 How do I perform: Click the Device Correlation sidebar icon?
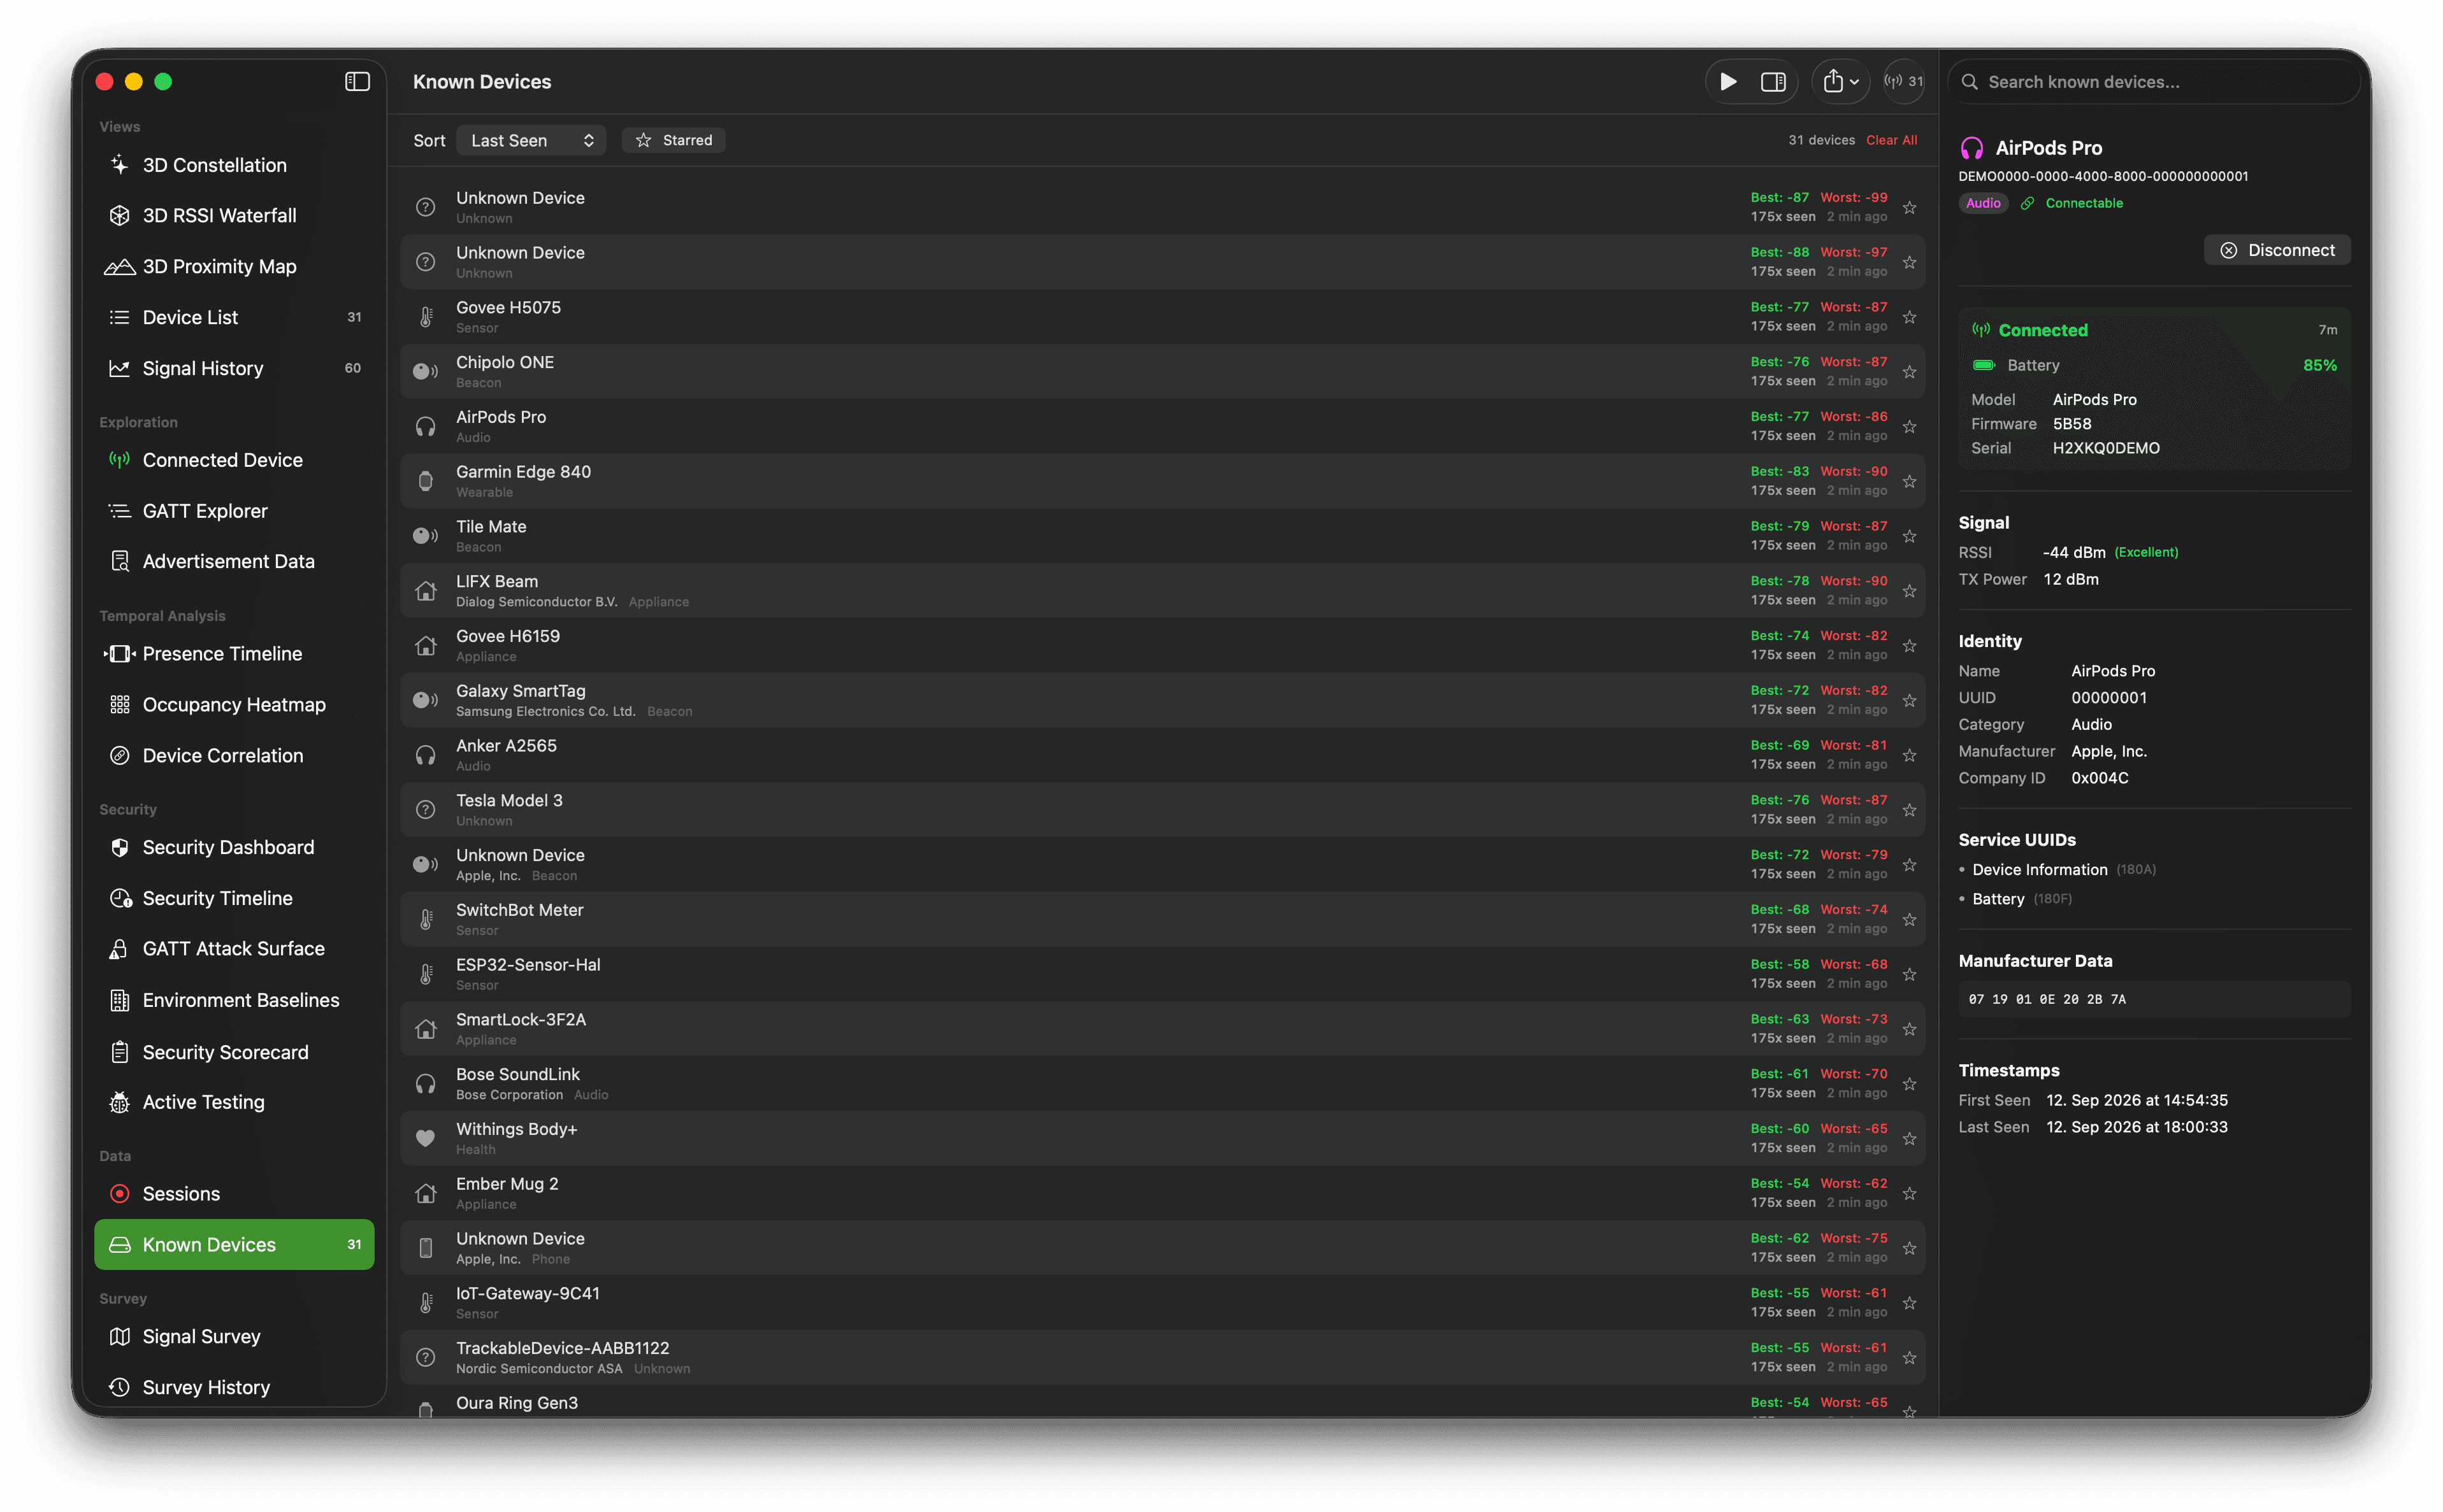click(x=120, y=756)
